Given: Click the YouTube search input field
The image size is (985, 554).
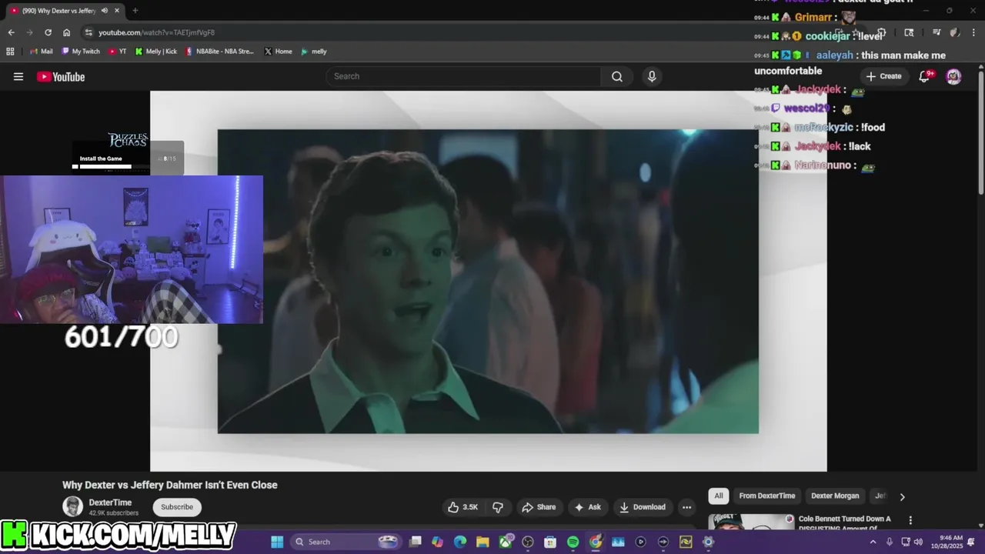Looking at the screenshot, I should pos(463,76).
